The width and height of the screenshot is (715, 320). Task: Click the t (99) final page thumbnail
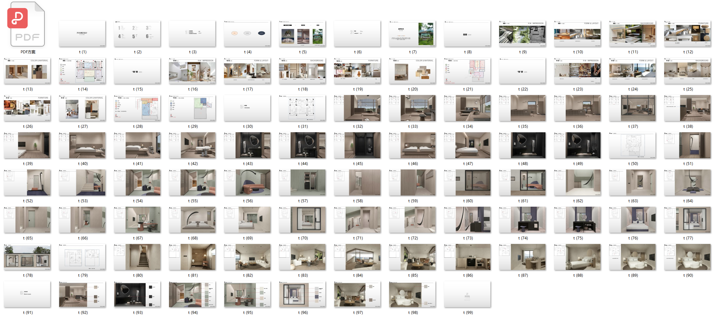pos(467,294)
